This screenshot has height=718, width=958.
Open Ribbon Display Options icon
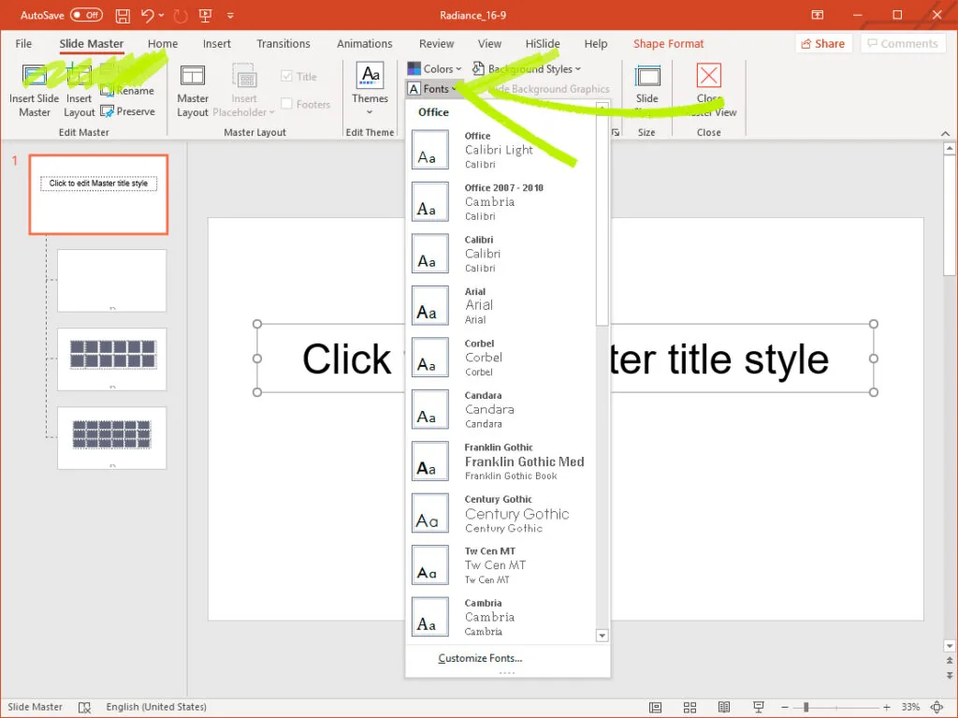(817, 15)
